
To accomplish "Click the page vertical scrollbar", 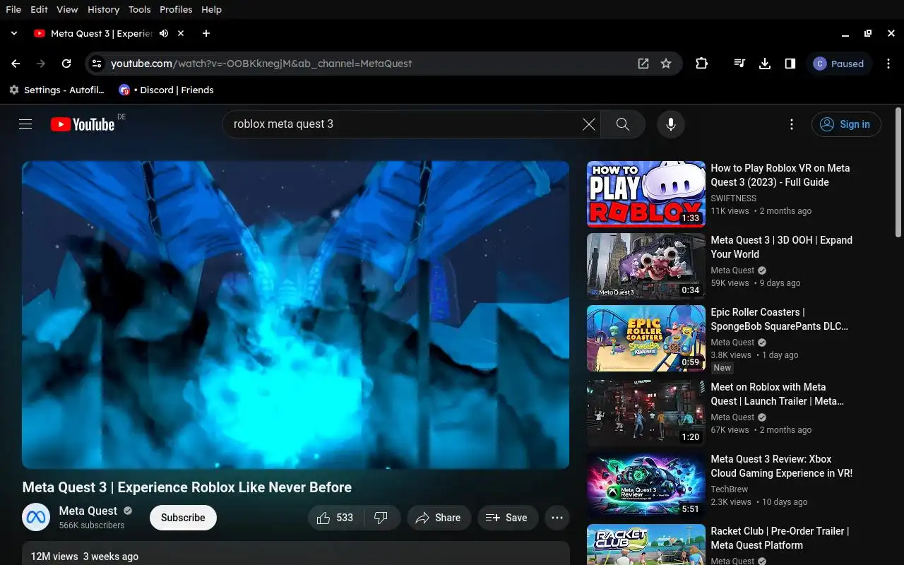I will tap(898, 172).
